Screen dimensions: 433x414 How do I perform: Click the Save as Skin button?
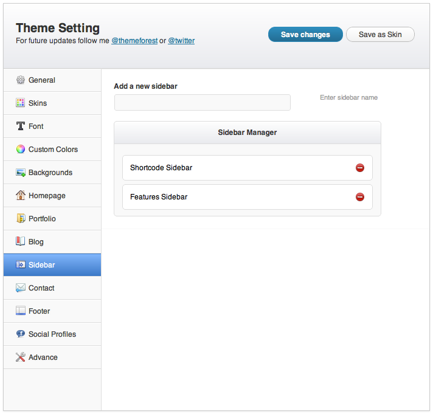[380, 34]
